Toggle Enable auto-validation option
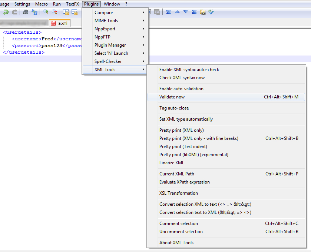311x252 pixels. pos(181,89)
